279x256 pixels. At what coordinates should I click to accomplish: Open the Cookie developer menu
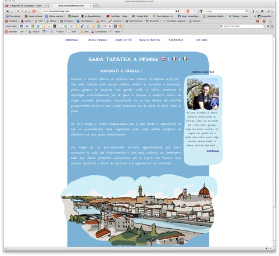(27, 21)
